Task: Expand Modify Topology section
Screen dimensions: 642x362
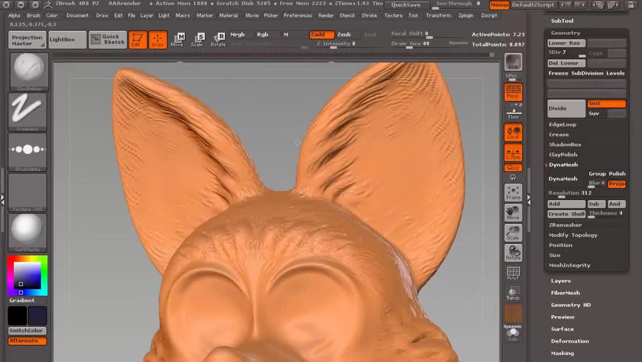Action: coord(573,235)
